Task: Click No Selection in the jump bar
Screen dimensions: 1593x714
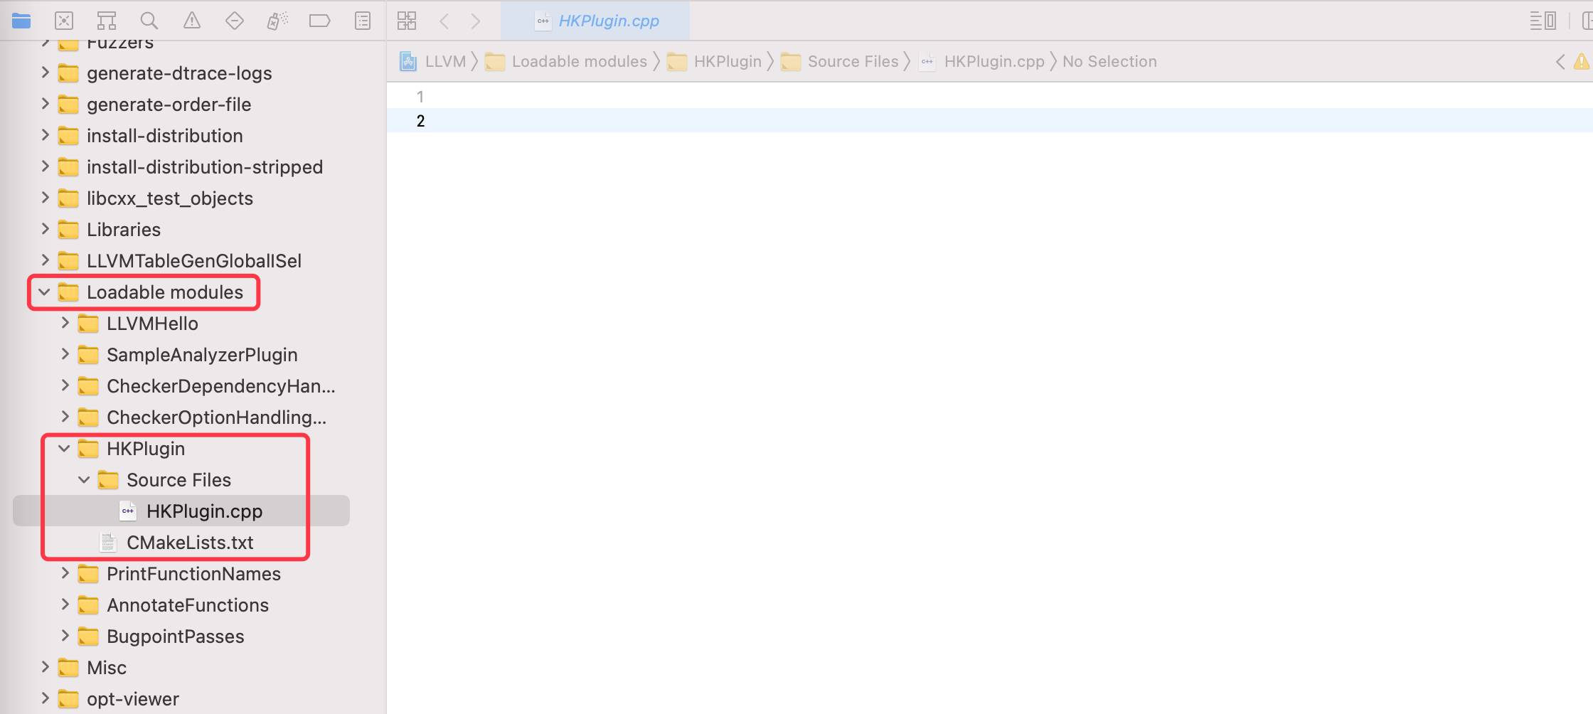Action: pos(1109,62)
